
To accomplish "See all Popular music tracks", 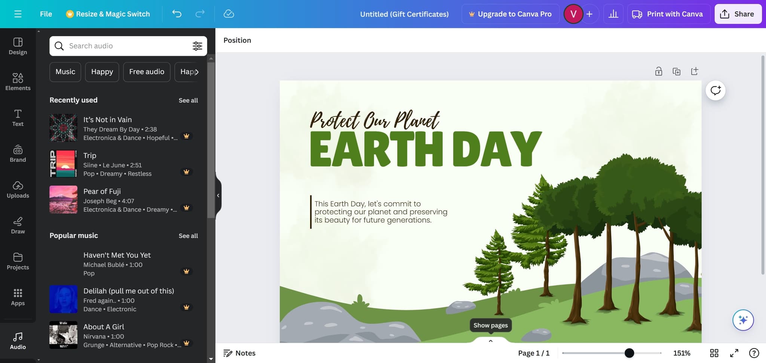I will pyautogui.click(x=188, y=236).
